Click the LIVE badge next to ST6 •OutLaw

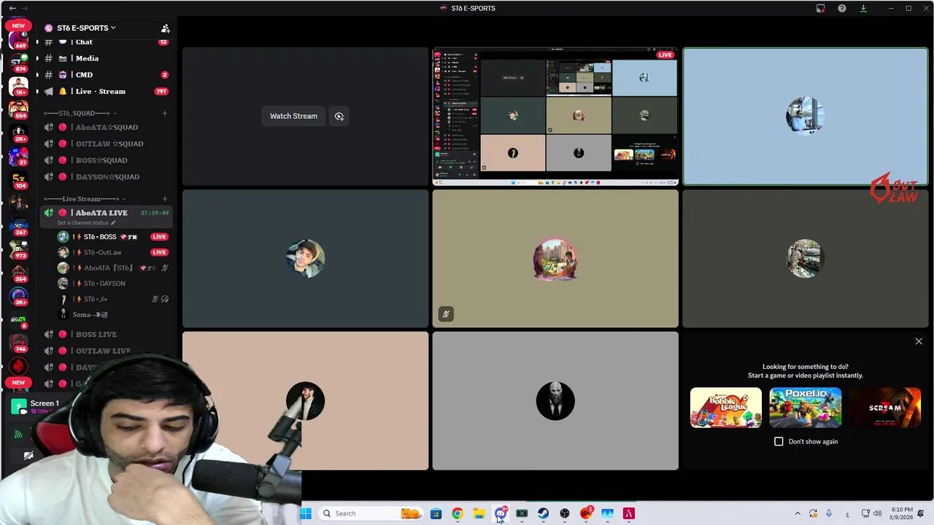point(159,252)
